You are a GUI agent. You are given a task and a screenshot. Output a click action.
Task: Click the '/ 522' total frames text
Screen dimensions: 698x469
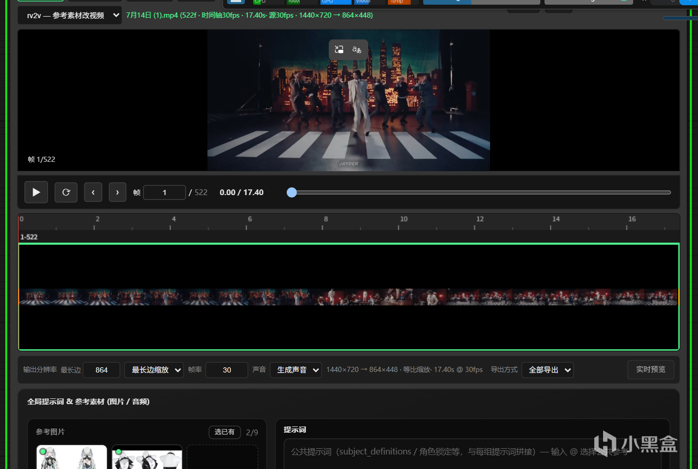pyautogui.click(x=198, y=192)
